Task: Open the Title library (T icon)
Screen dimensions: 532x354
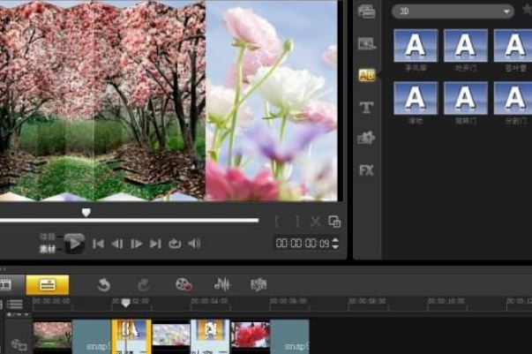Action: click(366, 108)
